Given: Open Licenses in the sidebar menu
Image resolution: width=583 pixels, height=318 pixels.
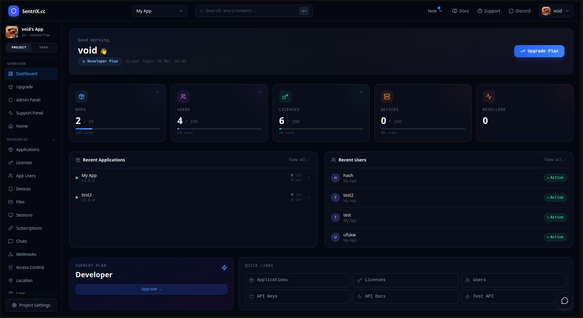Looking at the screenshot, I should pyautogui.click(x=24, y=163).
